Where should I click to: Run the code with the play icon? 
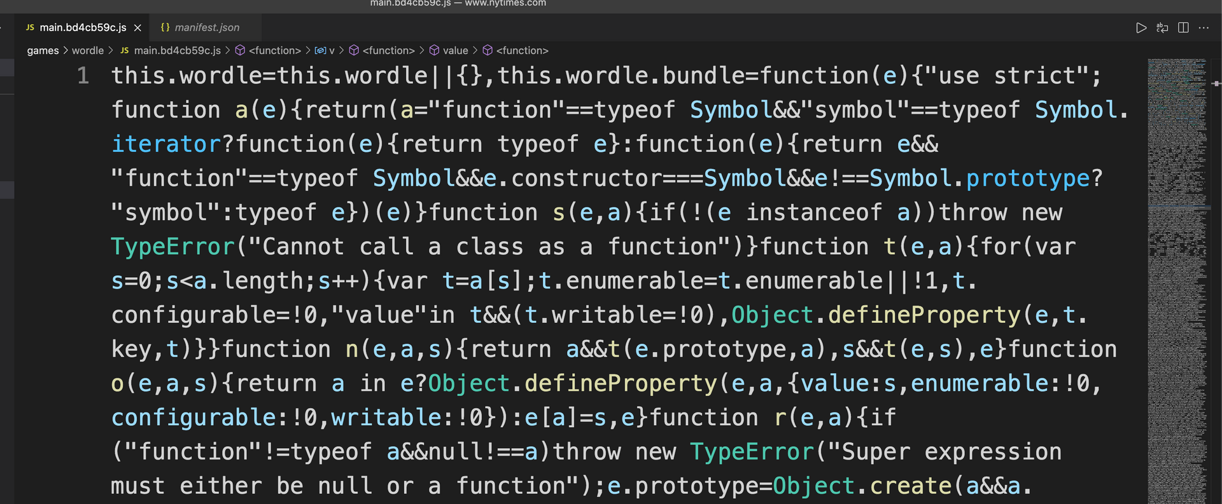pyautogui.click(x=1141, y=28)
